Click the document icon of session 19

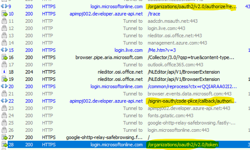[5, 79]
